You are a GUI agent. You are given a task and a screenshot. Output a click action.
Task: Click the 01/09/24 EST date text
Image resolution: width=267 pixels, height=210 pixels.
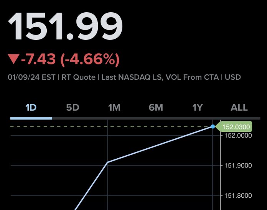coord(31,77)
